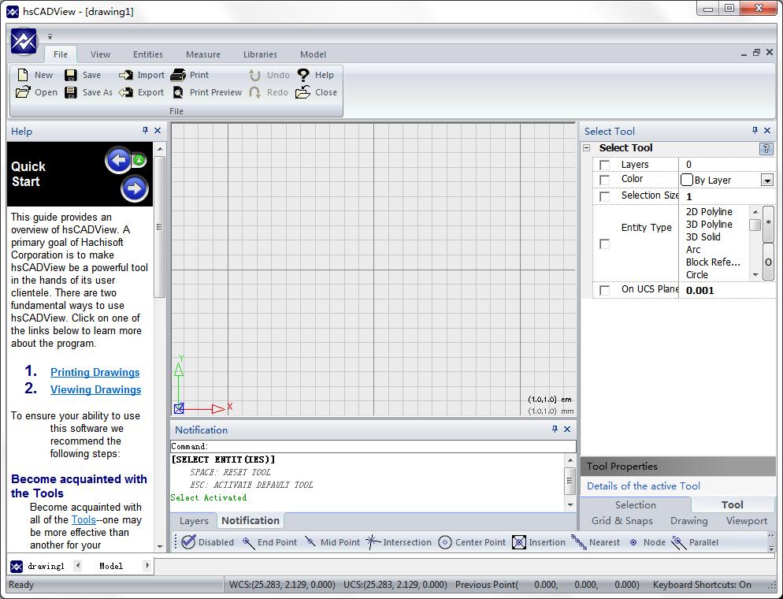
Task: Check the Layers filter checkbox
Action: (x=604, y=165)
